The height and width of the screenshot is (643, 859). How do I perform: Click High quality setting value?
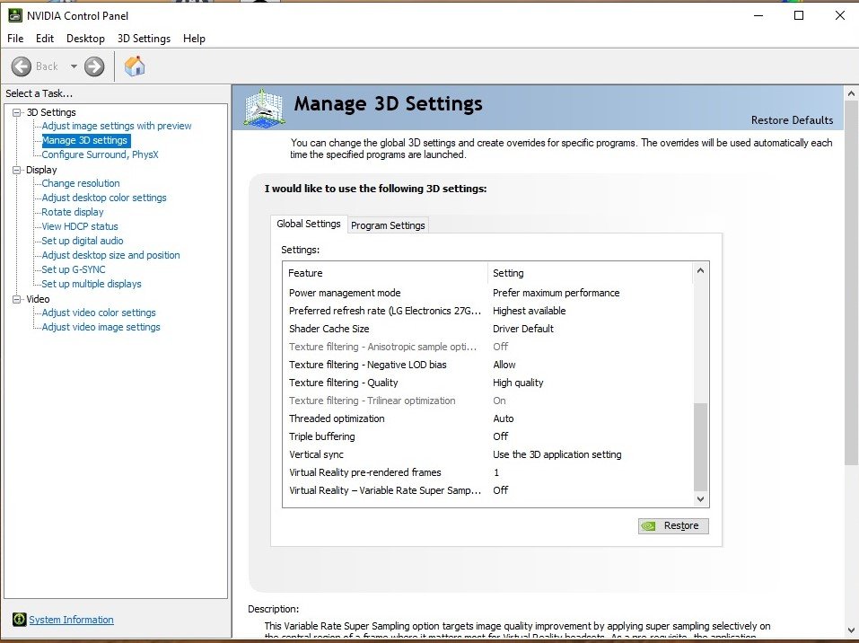(x=518, y=383)
